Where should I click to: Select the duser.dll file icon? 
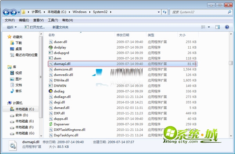coord(51,42)
